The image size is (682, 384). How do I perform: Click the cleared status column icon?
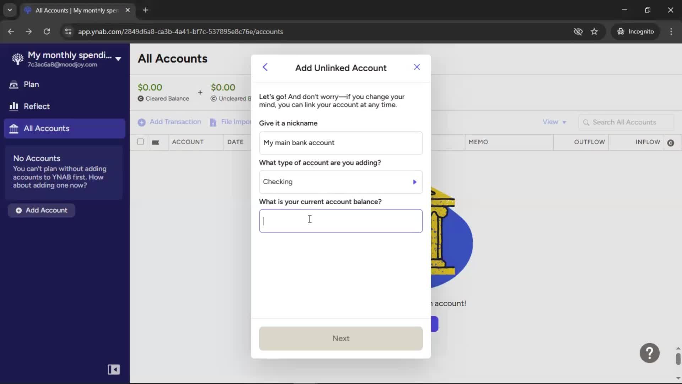(671, 143)
